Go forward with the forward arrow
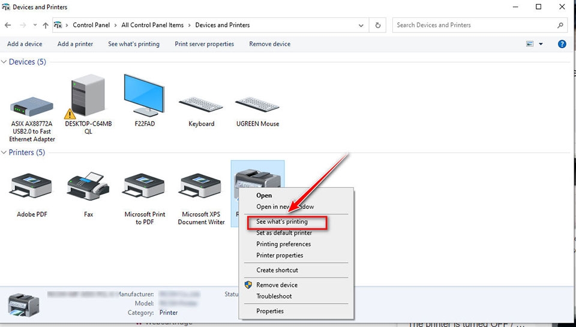The image size is (576, 327). (x=23, y=25)
